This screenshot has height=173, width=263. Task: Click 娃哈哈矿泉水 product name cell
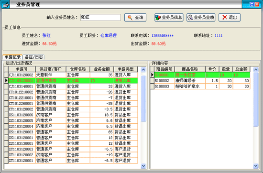(190, 86)
